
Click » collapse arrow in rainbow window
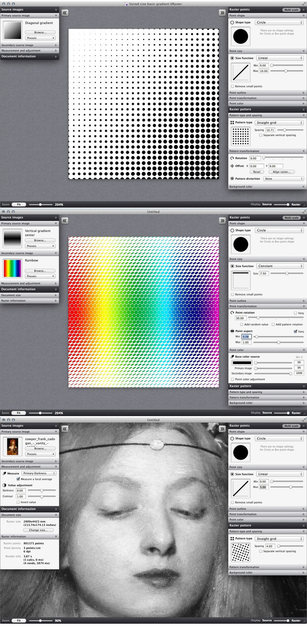point(222,220)
